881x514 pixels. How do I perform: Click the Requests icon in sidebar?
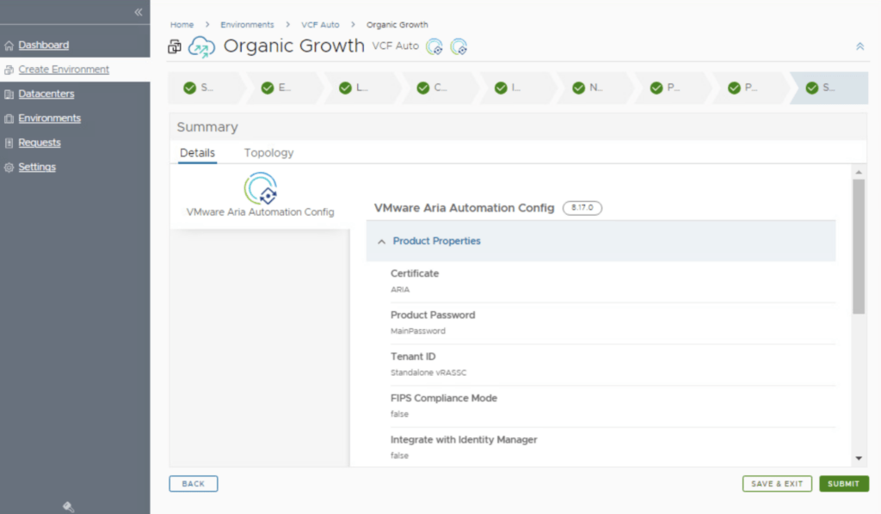tap(9, 143)
